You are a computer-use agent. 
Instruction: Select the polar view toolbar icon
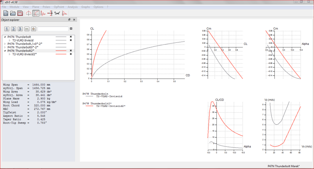tap(36, 13)
